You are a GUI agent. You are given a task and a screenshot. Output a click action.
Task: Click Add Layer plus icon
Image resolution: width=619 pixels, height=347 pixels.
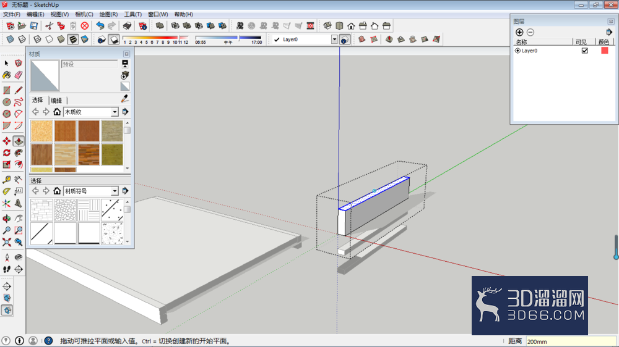(519, 32)
